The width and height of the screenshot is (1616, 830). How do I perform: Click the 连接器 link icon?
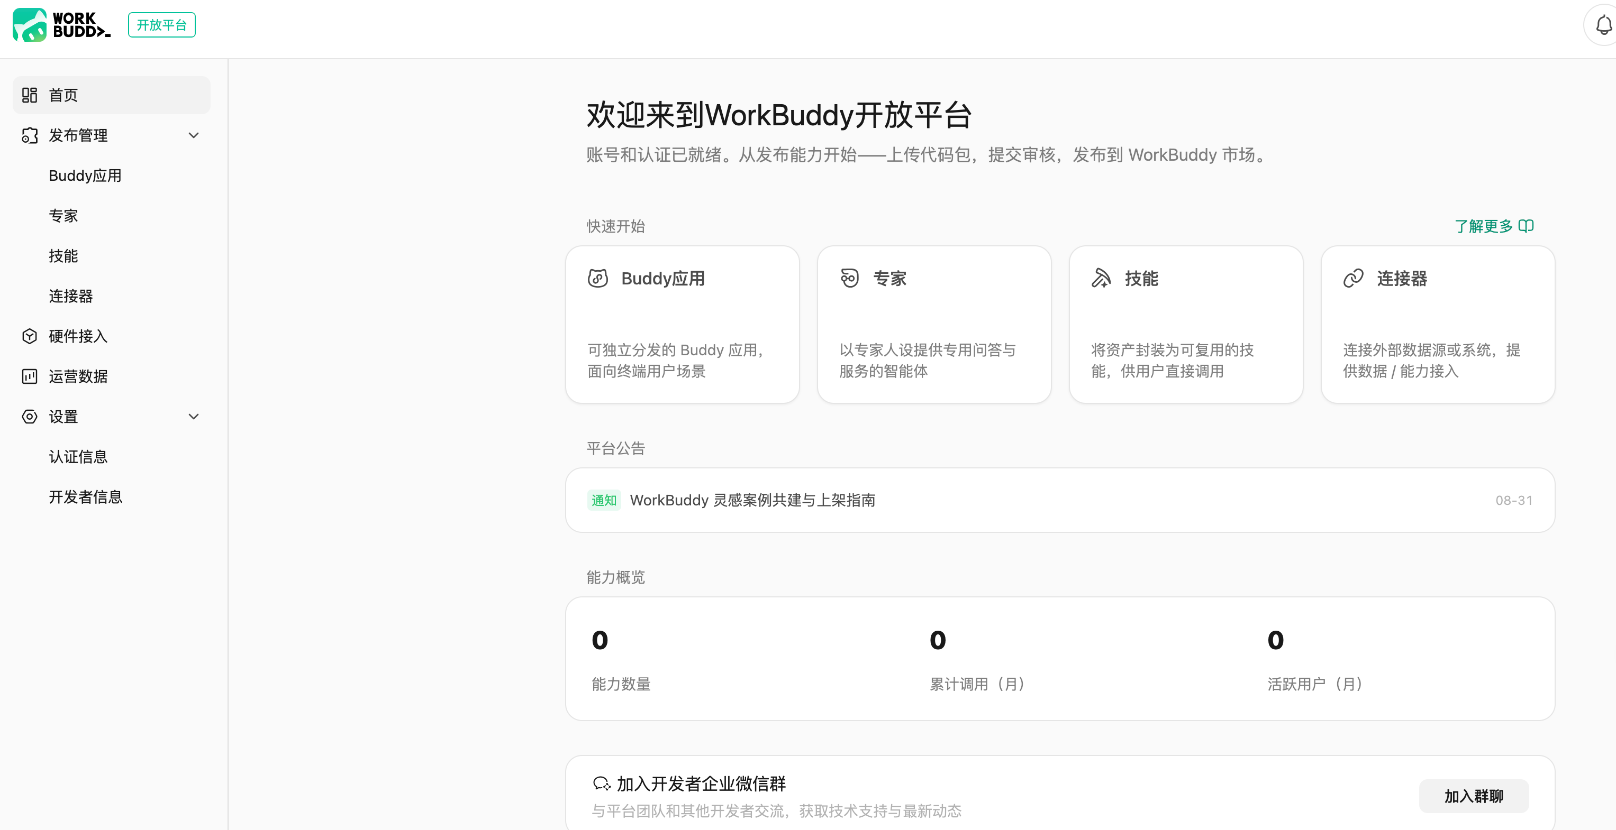pos(1353,278)
